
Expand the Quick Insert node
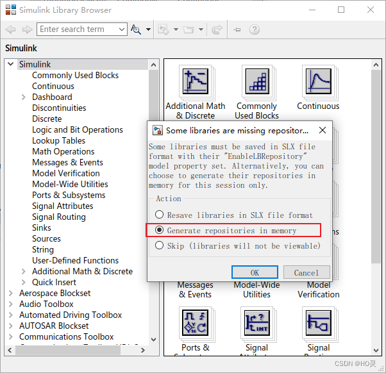[23, 282]
